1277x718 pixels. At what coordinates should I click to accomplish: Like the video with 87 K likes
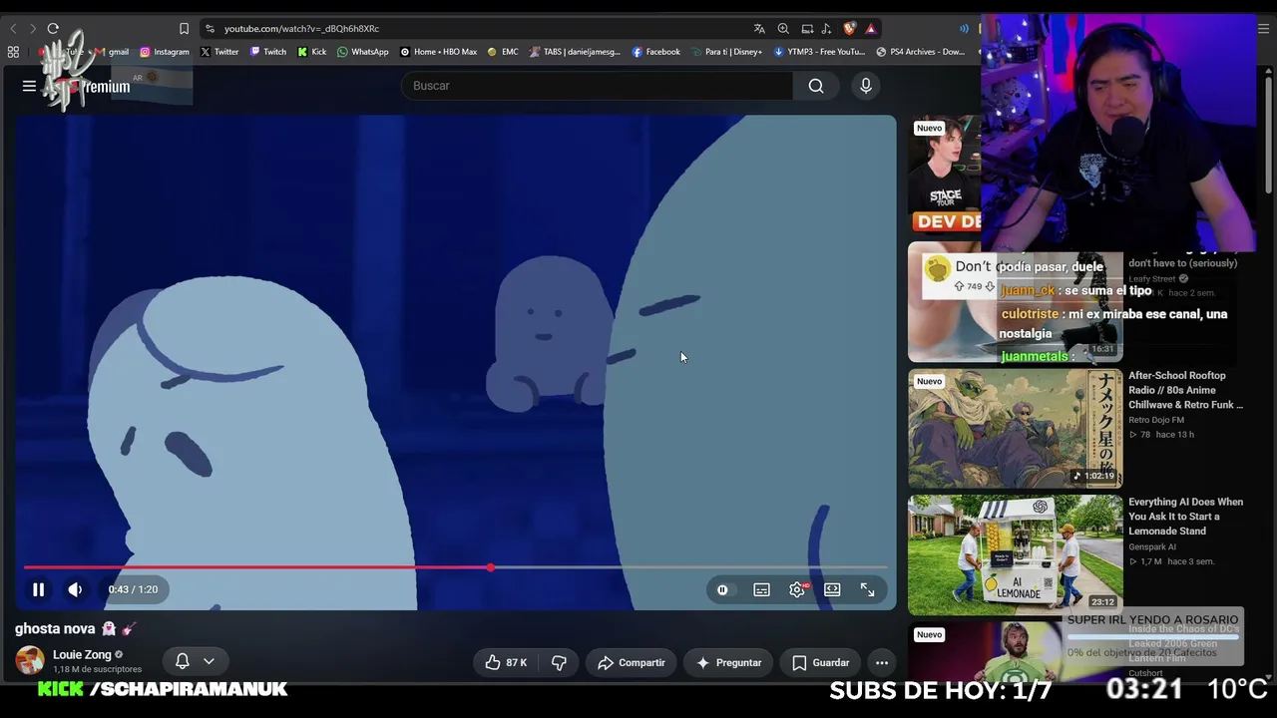[x=506, y=662]
